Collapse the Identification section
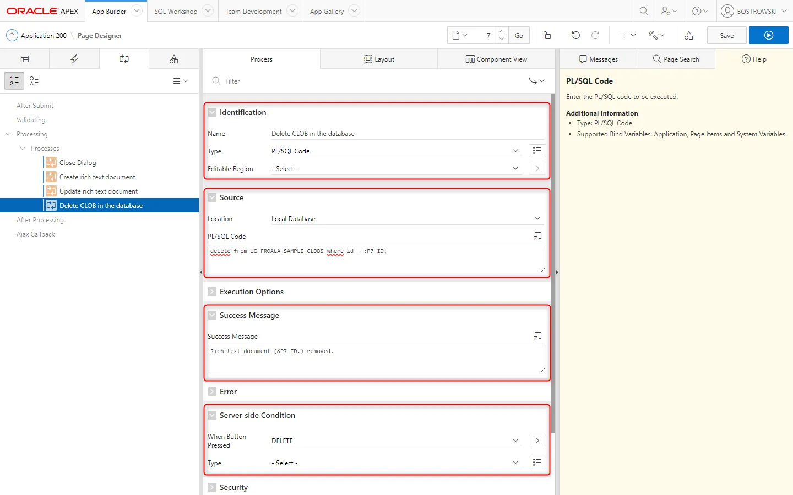This screenshot has width=793, height=495. pyautogui.click(x=212, y=112)
